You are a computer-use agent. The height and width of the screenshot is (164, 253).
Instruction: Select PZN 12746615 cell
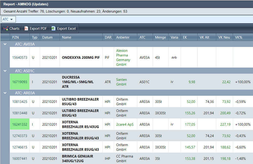coord(20,147)
